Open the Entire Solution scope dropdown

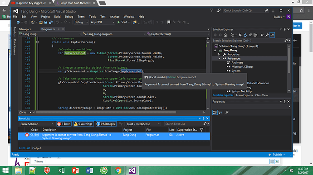click(x=37, y=124)
